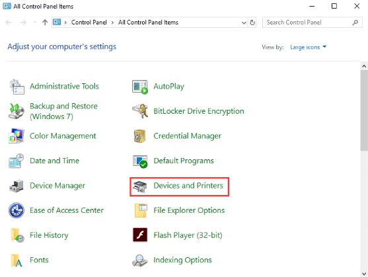368x277 pixels.
Task: Open Ease of Access Center link
Action: 67,210
